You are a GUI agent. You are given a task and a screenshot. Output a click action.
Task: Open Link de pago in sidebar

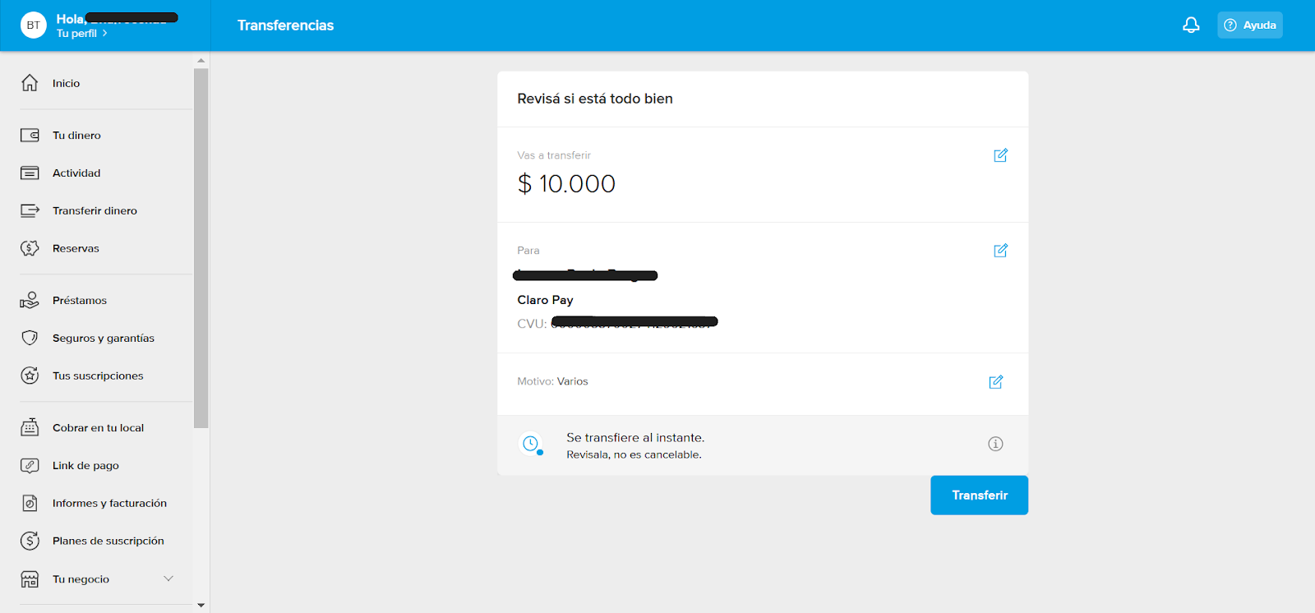85,466
